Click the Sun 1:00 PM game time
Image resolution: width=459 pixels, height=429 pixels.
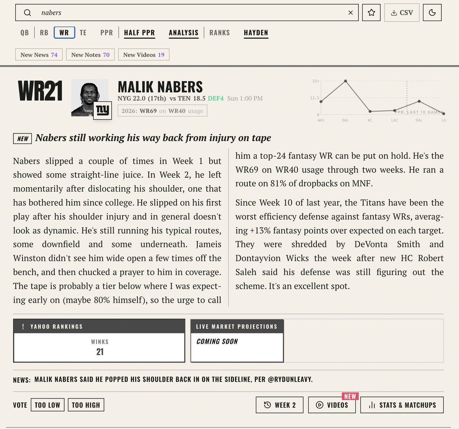pos(245,98)
